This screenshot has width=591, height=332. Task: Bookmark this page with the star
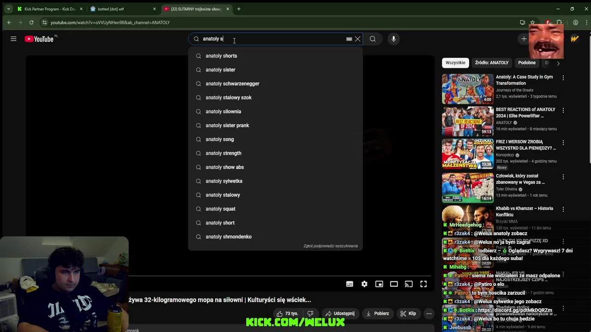pyautogui.click(x=533, y=23)
